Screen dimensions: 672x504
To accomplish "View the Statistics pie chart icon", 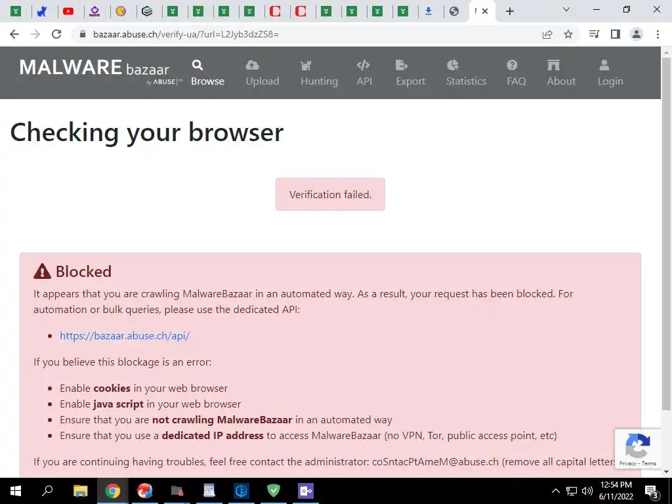I will 453,65.
